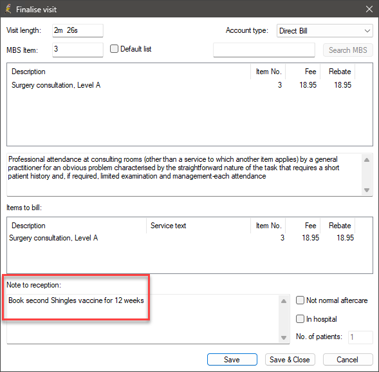Open the Account type dropdown
Image resolution: width=379 pixels, height=372 pixels.
(x=324, y=31)
